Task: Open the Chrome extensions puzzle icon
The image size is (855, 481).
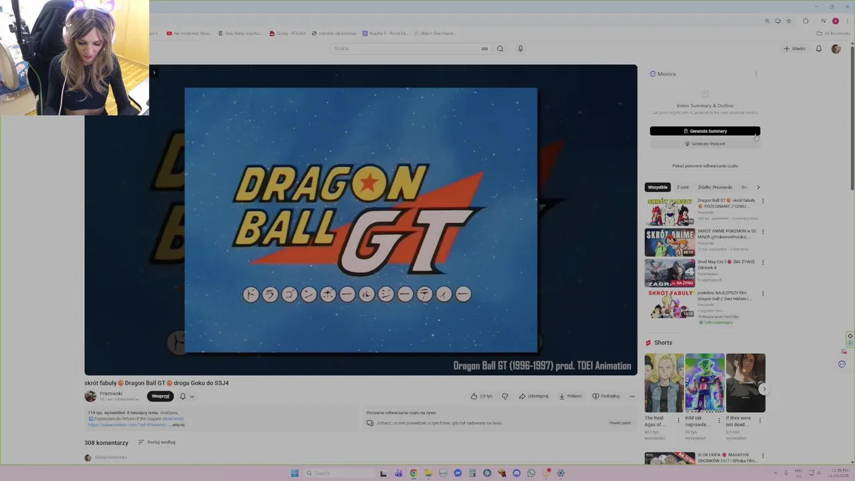Action: pyautogui.click(x=806, y=21)
